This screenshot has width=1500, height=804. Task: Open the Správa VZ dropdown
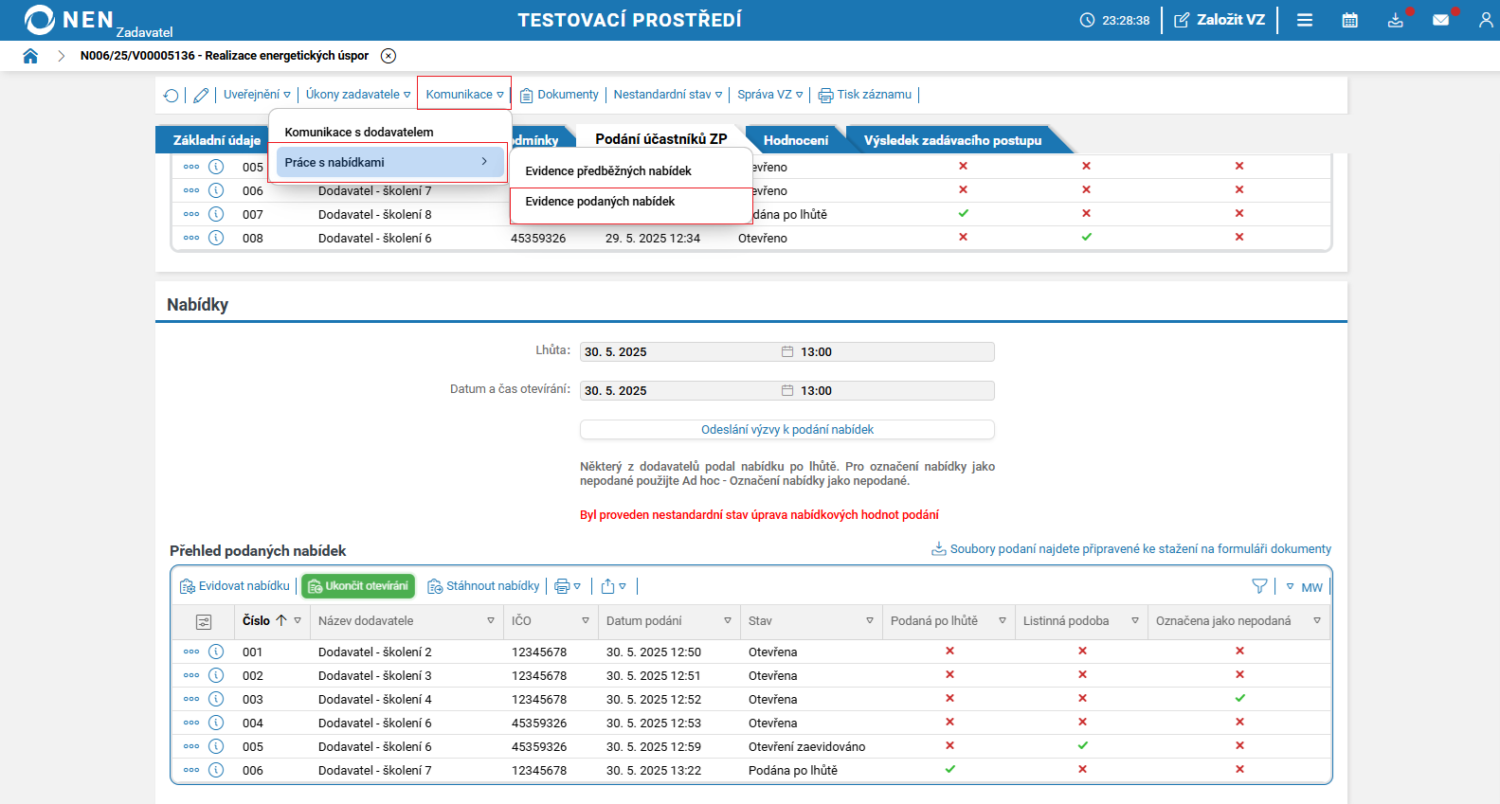pyautogui.click(x=769, y=95)
